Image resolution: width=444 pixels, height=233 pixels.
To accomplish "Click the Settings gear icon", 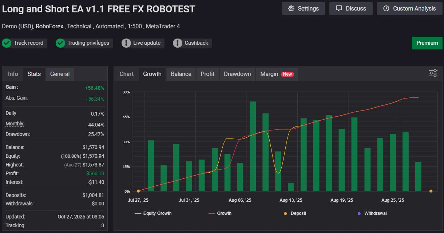I will coord(291,9).
